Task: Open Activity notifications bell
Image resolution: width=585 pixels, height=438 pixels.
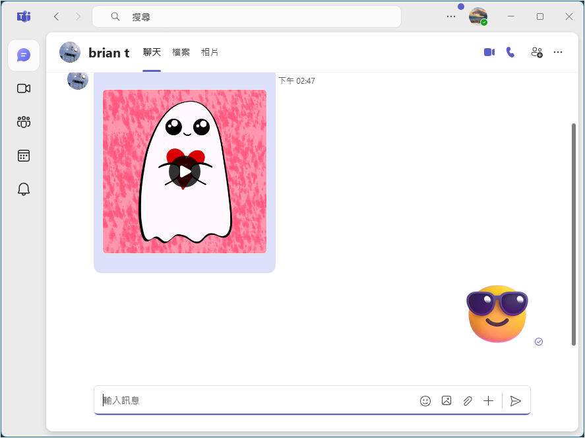Action: pyautogui.click(x=24, y=189)
